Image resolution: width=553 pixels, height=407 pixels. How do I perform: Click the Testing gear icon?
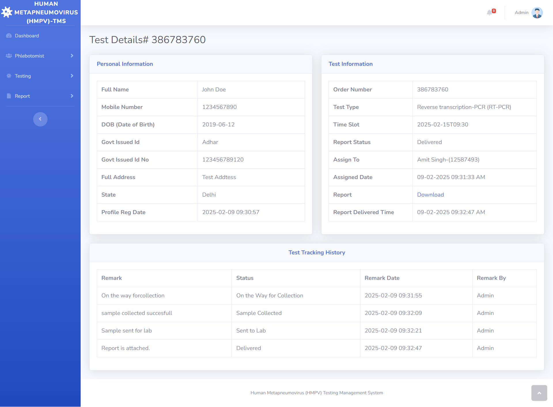click(8, 76)
